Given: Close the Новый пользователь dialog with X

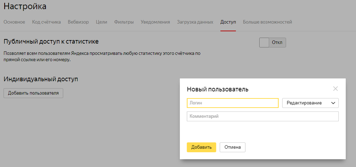Looking at the screenshot, I should 335,89.
